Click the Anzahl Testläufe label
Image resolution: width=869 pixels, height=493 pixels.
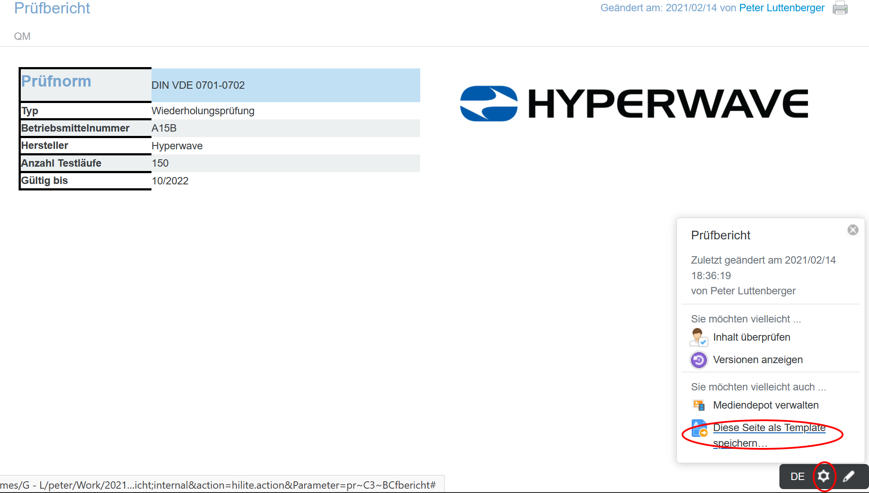[x=61, y=163]
